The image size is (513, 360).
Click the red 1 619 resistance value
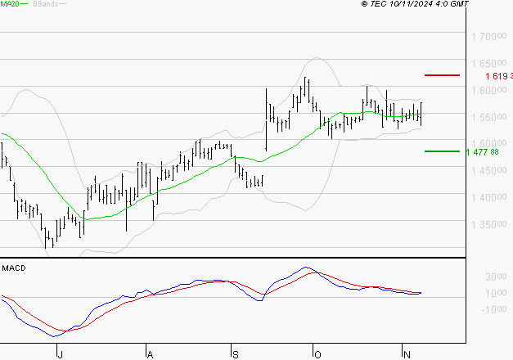[x=499, y=76]
